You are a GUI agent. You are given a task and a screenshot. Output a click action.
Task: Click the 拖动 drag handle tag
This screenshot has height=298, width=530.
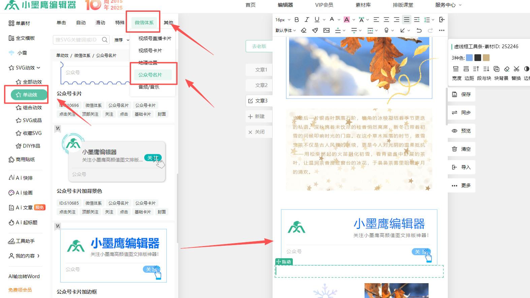[284, 262]
